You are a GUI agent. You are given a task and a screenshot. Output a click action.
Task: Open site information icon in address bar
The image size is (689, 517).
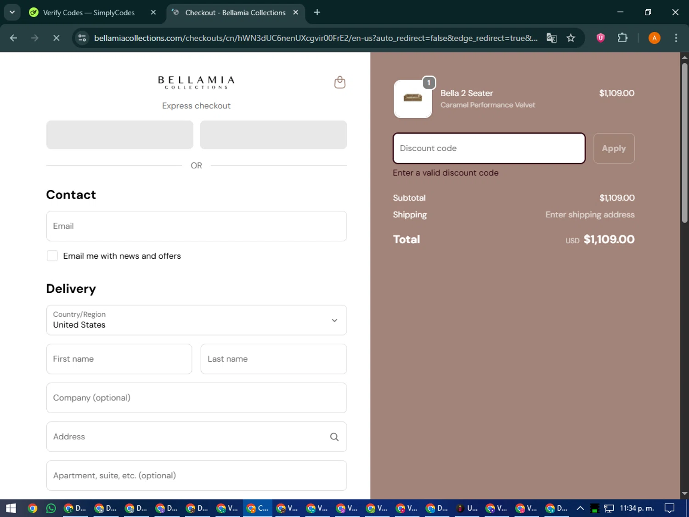click(x=82, y=38)
